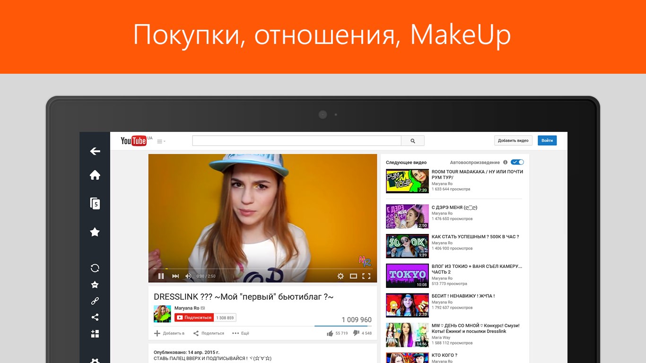Screen dimensions: 646x363
Task: Click the Опубликовано: 14 апр. 2015 г. text
Action: (186, 352)
